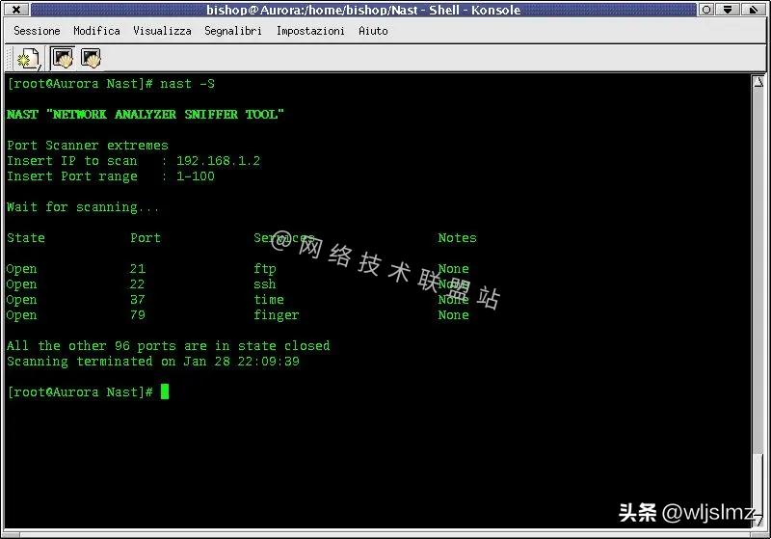Click the scrollbar up arrow

point(758,82)
